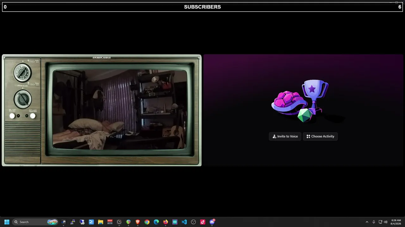
Task: Select the retro TV video stream tile
Action: pyautogui.click(x=102, y=110)
